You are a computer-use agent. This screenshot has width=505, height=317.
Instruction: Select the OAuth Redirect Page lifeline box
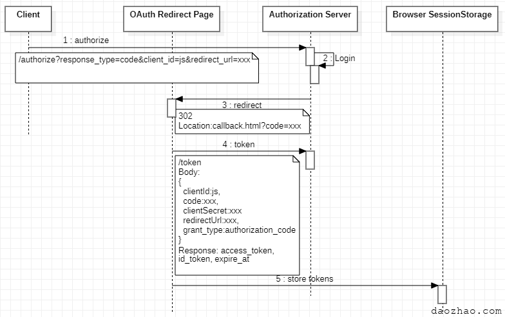171,19
